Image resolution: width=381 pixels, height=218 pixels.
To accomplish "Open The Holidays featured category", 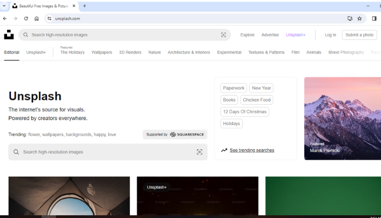I will point(72,52).
